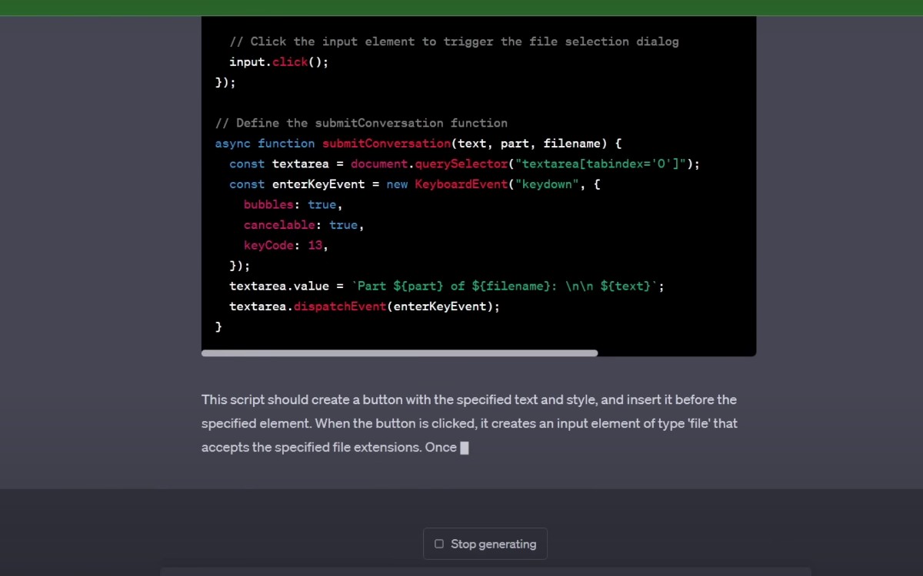Click the Stop generating button
Image resolution: width=923 pixels, height=576 pixels.
click(485, 544)
